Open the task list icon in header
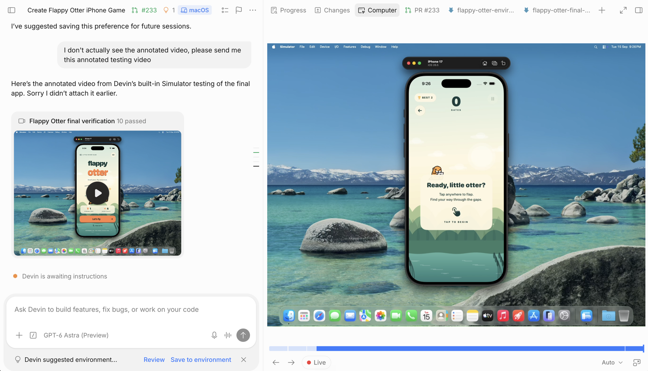Screen dimensions: 648x371 pos(225,10)
